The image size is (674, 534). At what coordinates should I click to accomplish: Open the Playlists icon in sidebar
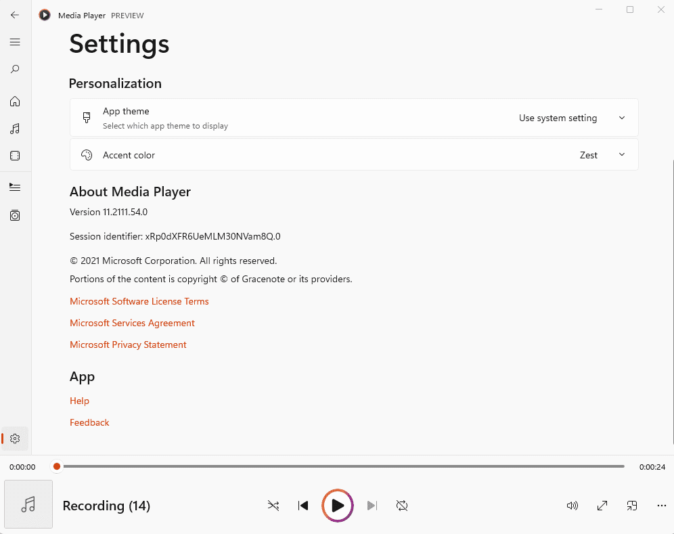click(15, 215)
